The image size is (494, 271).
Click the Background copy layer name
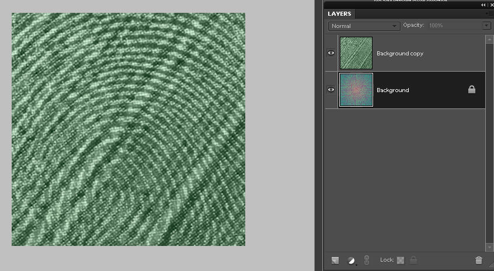(x=400, y=54)
